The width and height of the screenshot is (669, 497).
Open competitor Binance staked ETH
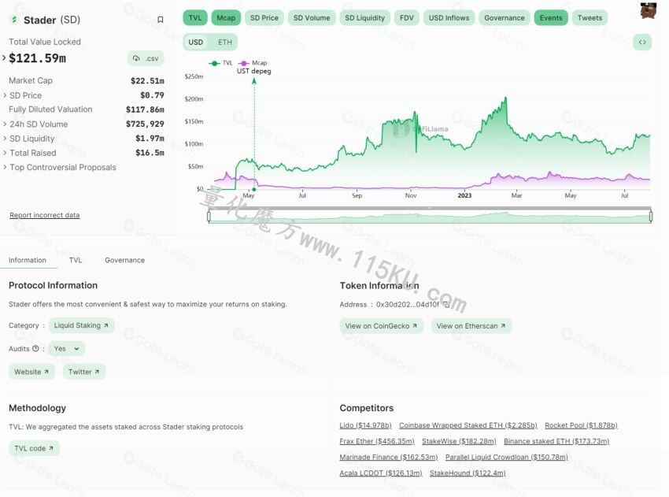[x=556, y=441]
